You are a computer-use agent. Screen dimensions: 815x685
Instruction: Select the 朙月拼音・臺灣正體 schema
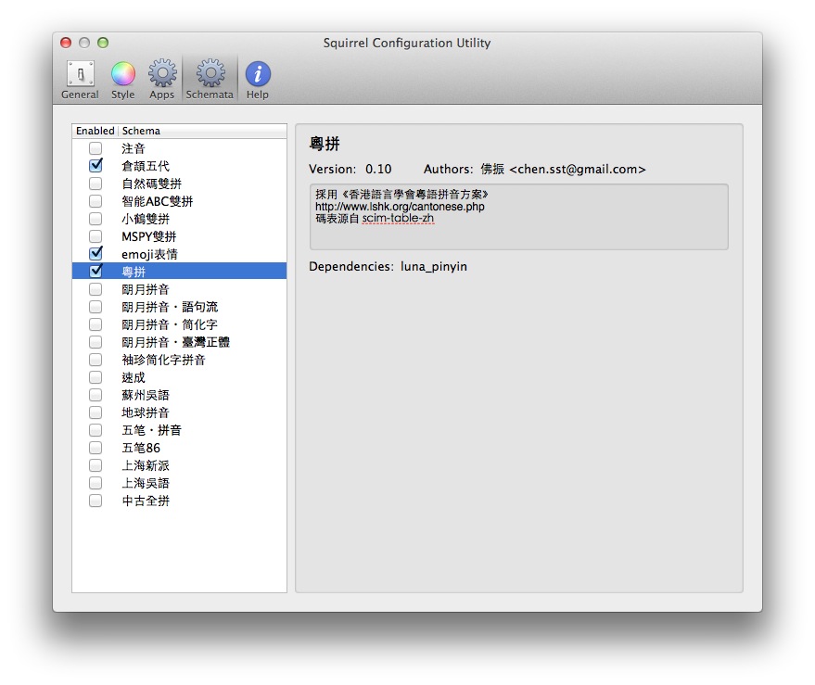coord(175,342)
